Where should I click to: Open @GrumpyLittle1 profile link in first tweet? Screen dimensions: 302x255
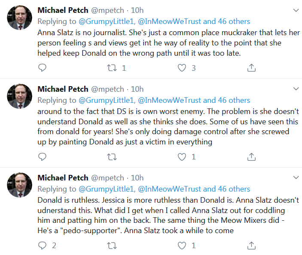107,21
